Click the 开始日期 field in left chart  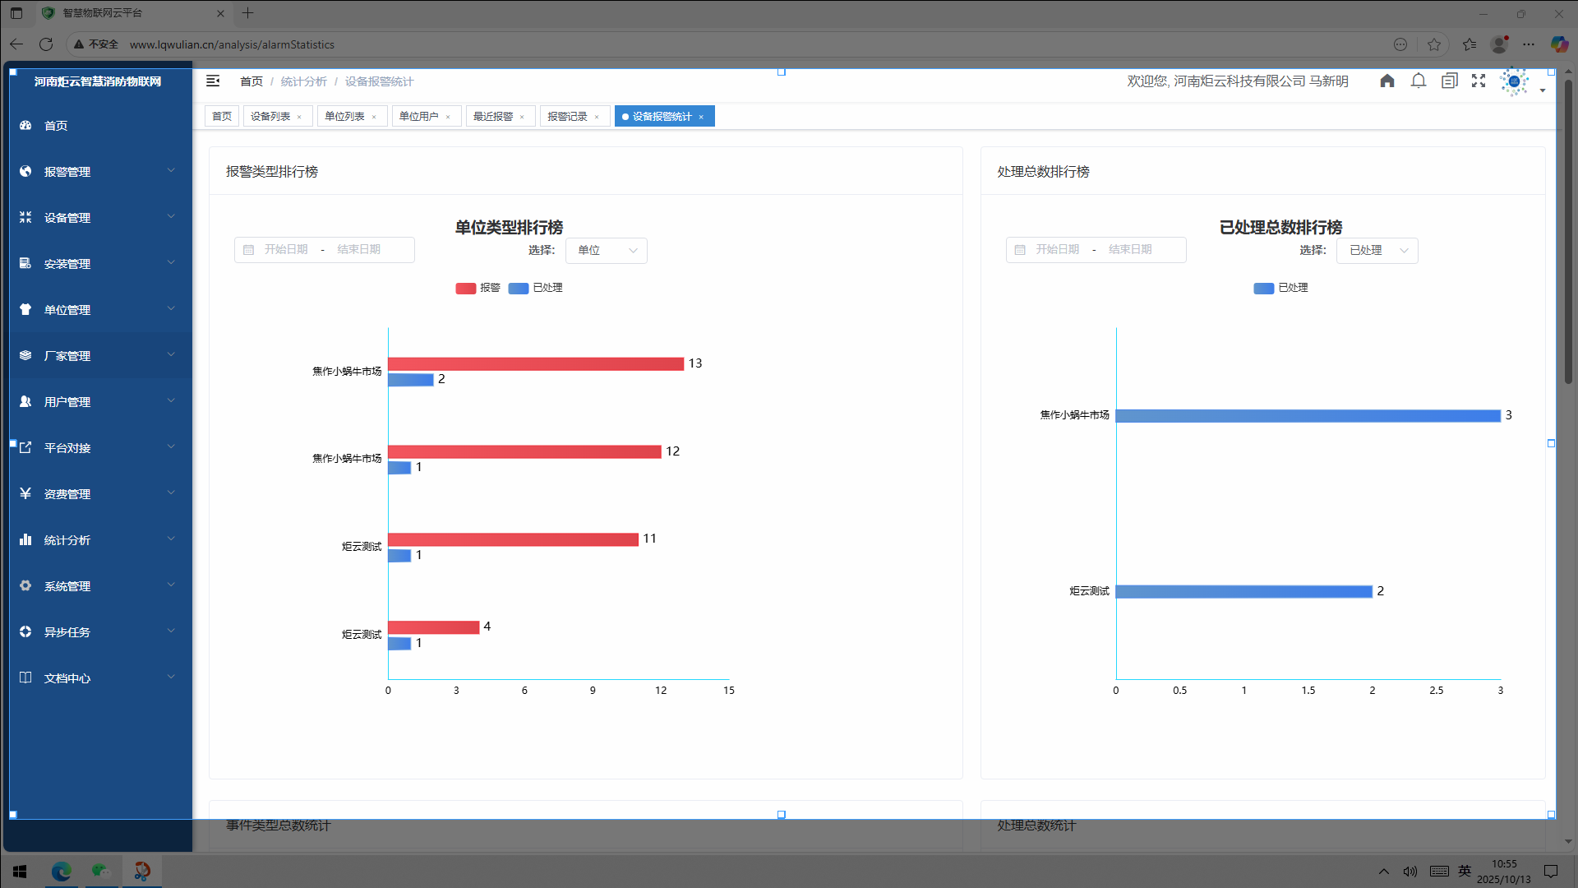tap(286, 250)
